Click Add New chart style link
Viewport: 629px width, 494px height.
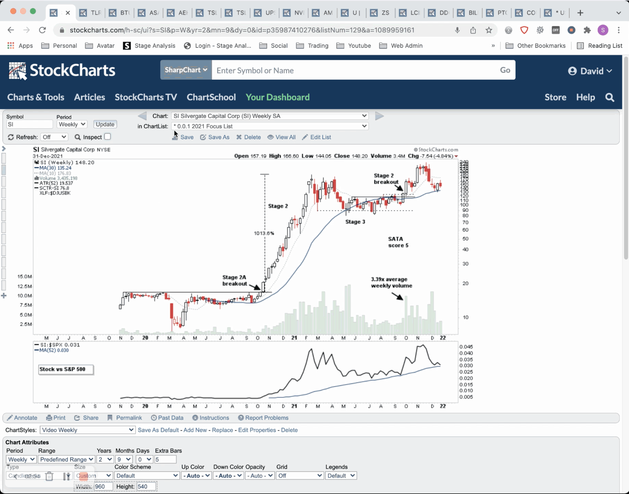[x=195, y=430]
